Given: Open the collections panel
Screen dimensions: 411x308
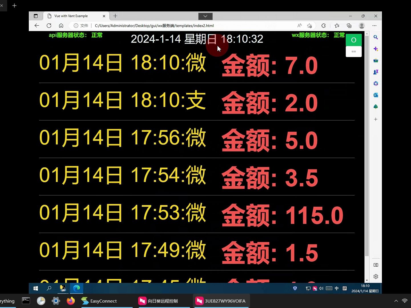Looking at the screenshot, I should (x=349, y=26).
